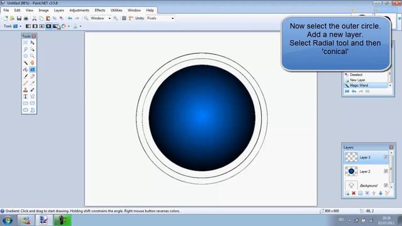Toggle the antialiasing icon
This screenshot has height=226, width=402.
[x=75, y=26]
